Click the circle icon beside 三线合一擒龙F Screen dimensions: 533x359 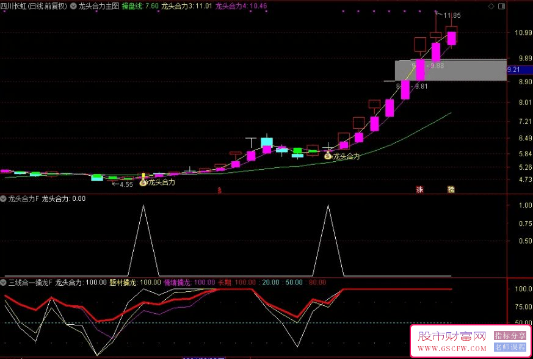pos(4,282)
